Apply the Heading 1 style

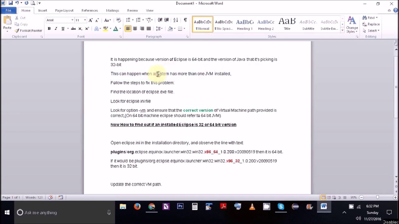245,24
